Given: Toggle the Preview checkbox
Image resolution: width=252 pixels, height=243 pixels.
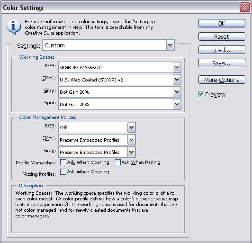Looking at the screenshot, I should [x=201, y=94].
